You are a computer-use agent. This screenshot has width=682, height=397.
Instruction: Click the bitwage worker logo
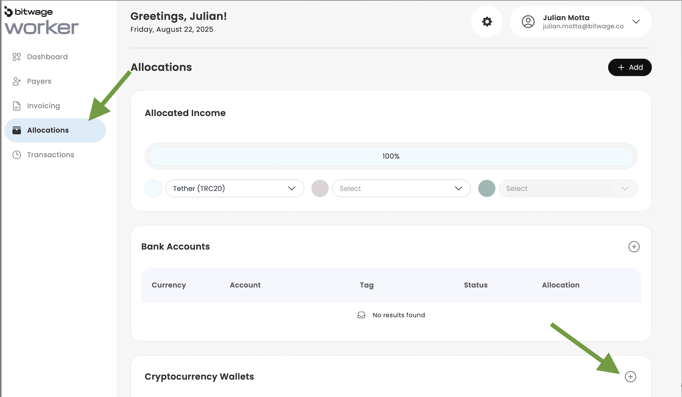(41, 21)
